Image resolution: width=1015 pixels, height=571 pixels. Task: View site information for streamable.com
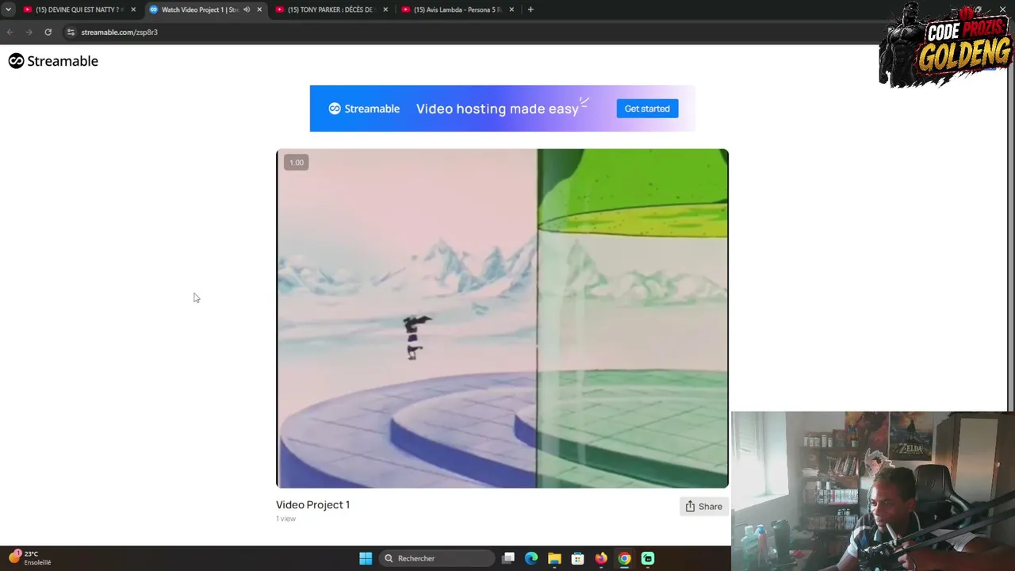(71, 32)
